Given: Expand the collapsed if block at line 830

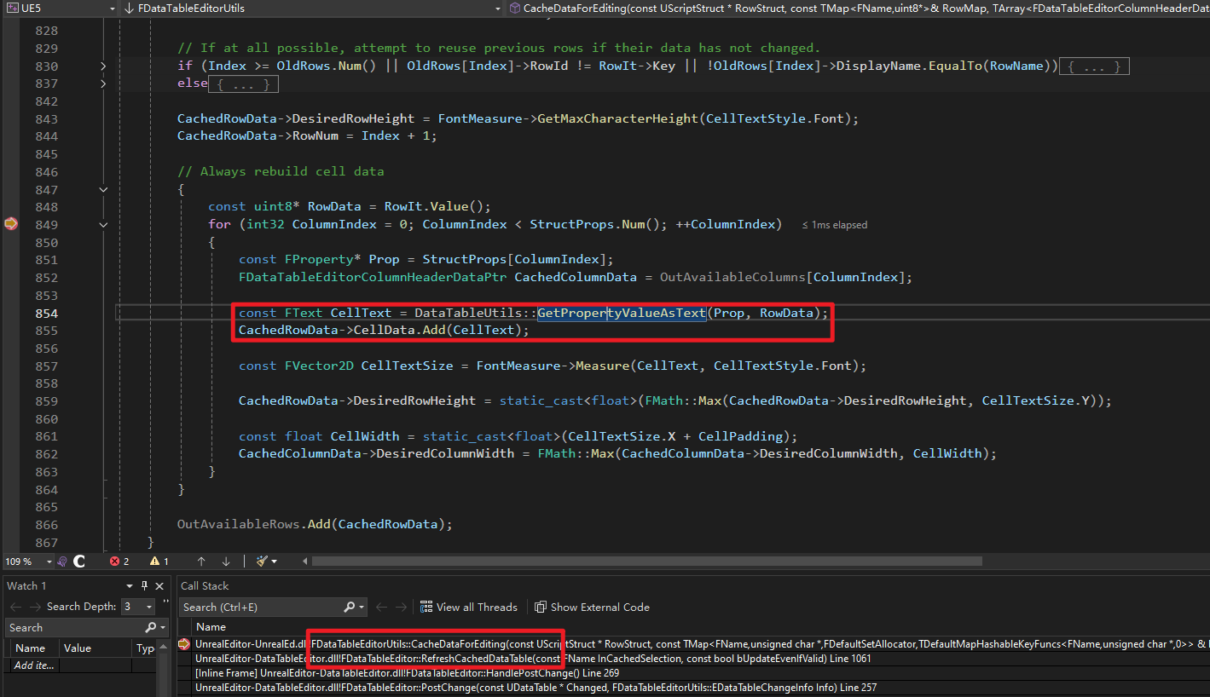Looking at the screenshot, I should pos(103,66).
